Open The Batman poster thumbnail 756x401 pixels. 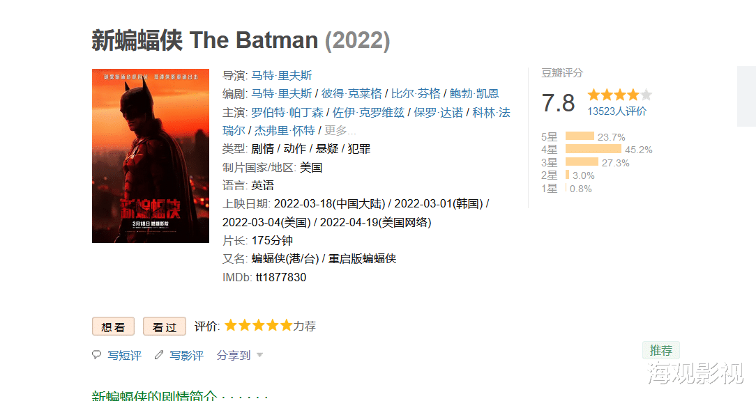(151, 156)
